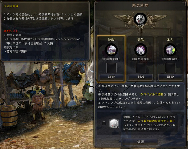Click the 体力 stamina horse icon

point(170,50)
